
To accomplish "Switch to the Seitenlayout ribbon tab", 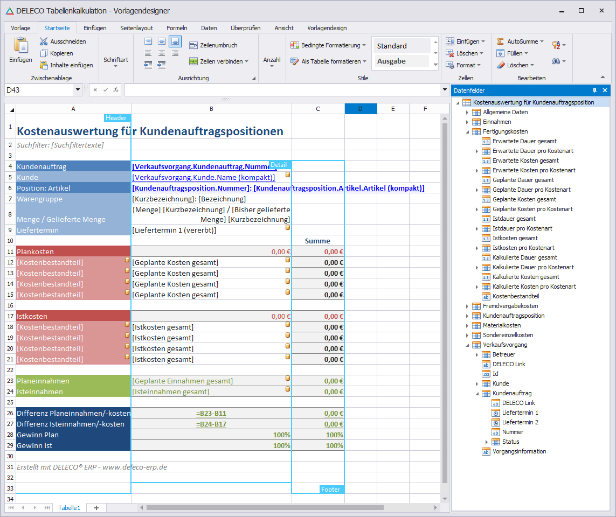I will (x=136, y=28).
